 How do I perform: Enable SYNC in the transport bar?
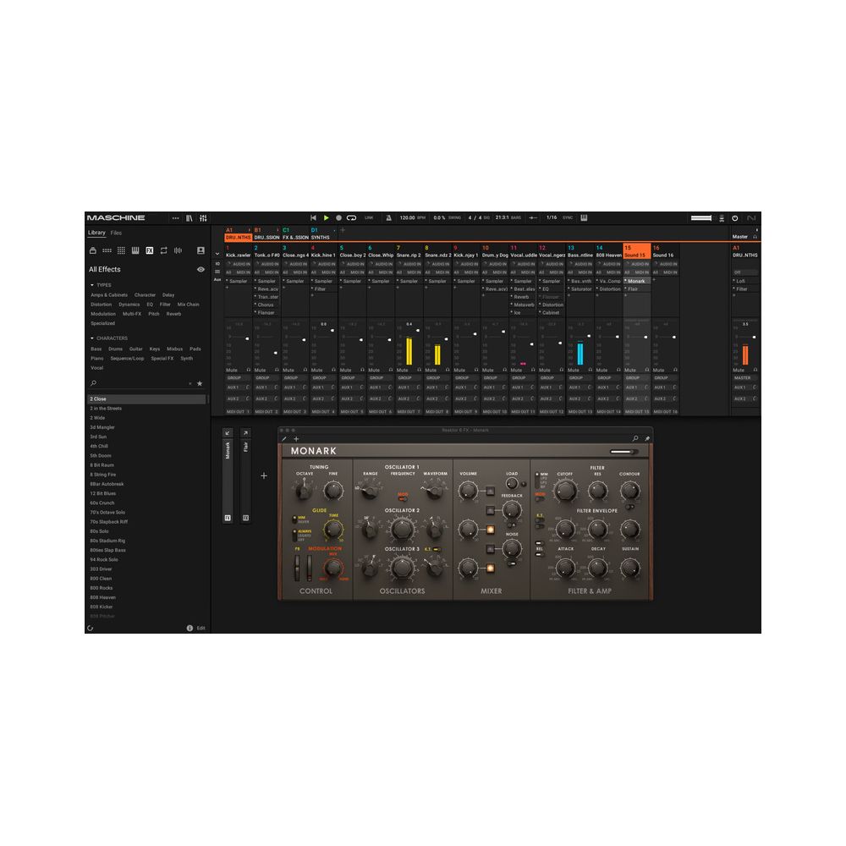[568, 217]
